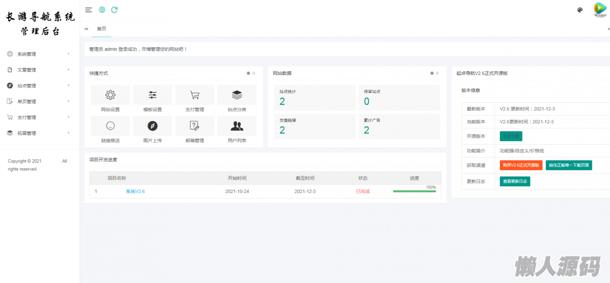Expand the 系统管理 sidebar menu
The height and width of the screenshot is (283, 610).
[x=38, y=54]
